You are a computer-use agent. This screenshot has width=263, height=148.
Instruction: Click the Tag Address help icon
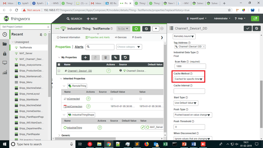tap(189, 43)
